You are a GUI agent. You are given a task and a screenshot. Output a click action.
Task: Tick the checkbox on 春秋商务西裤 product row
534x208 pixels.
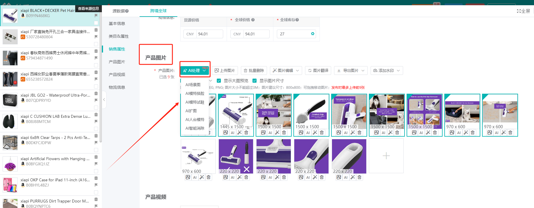[x=96, y=65]
